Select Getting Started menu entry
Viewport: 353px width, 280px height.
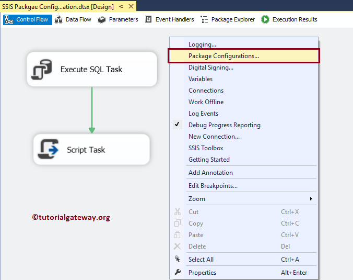click(244, 160)
